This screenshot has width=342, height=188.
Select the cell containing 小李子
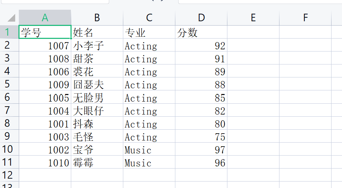click(97, 46)
